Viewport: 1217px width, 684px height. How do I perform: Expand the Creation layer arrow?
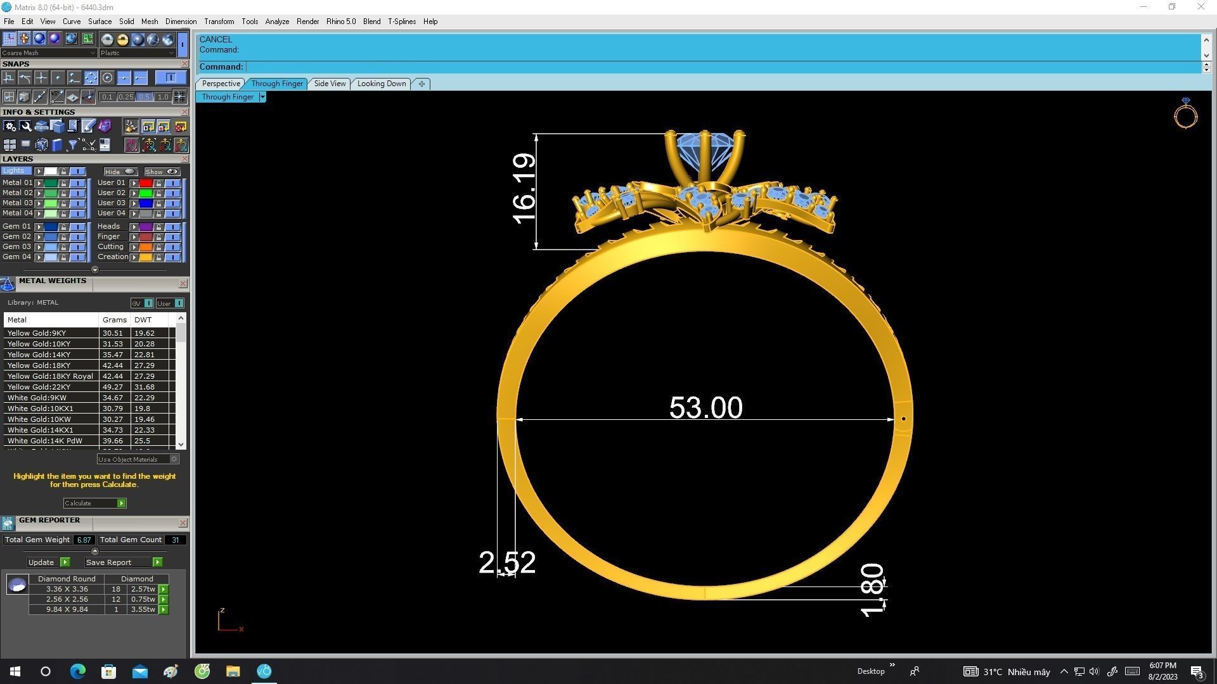coord(134,257)
